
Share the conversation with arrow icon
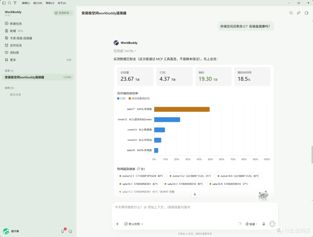click(299, 13)
